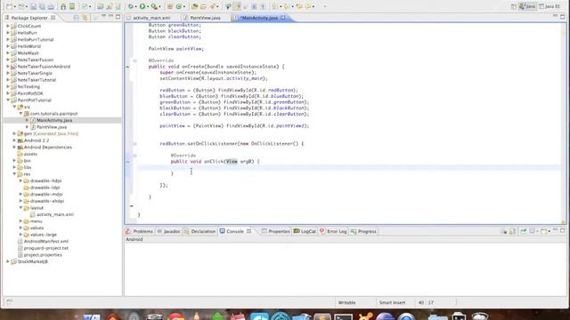This screenshot has height=320, width=570.
Task: Open the activity_main.xml editor tab
Action: click(x=151, y=18)
